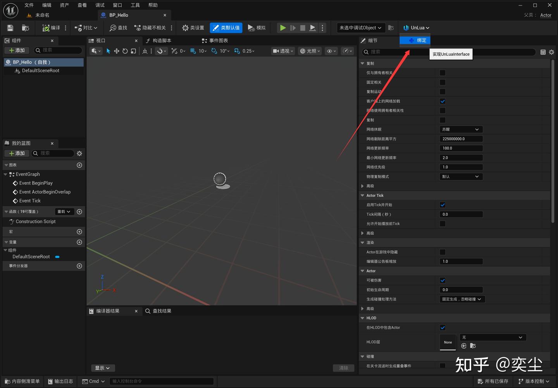Uncheck 客户端上的网络加载 checkbox
The image size is (558, 388).
(x=443, y=101)
